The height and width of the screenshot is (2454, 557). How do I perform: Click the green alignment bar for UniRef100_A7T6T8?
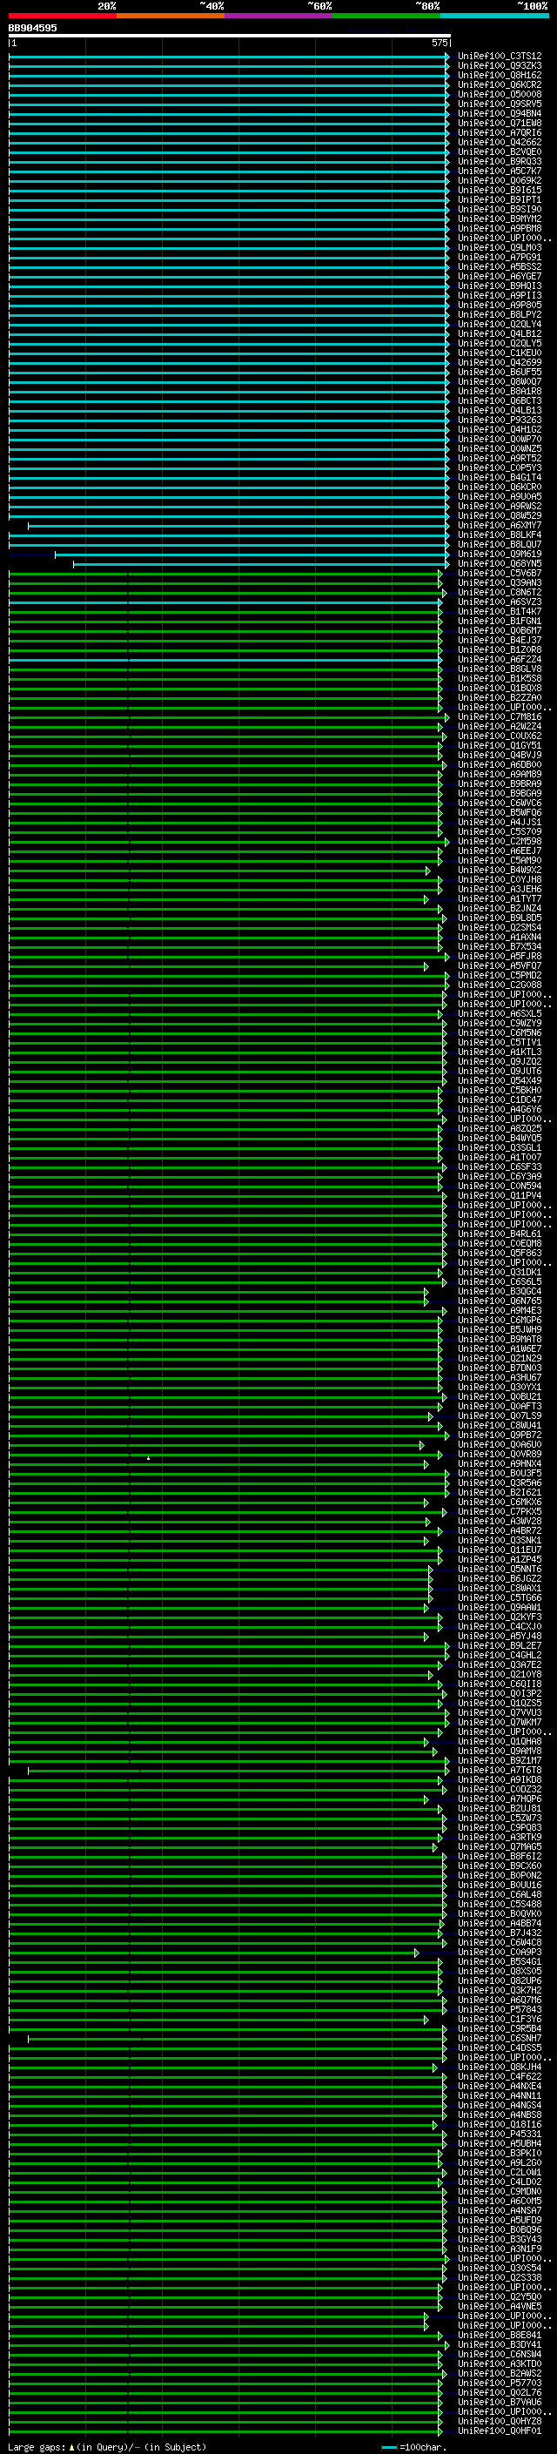(238, 1771)
